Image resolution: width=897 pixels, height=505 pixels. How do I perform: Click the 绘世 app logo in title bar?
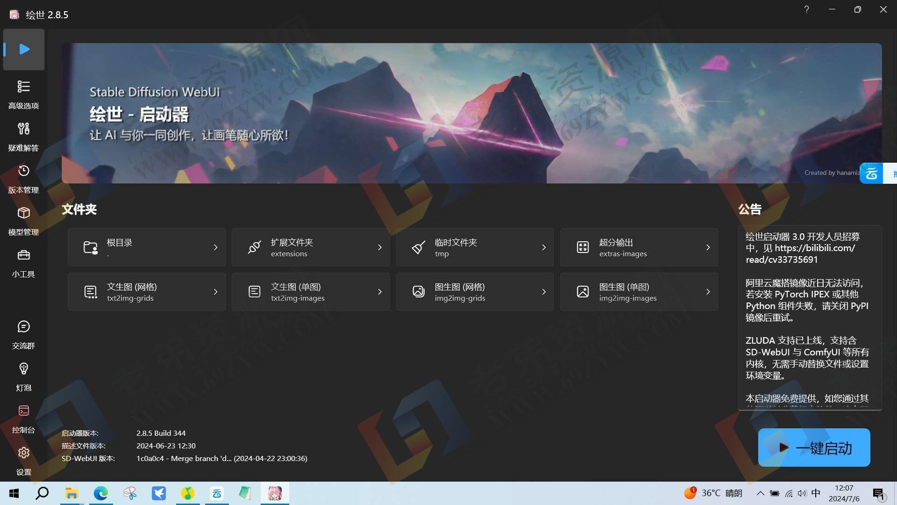[x=14, y=14]
